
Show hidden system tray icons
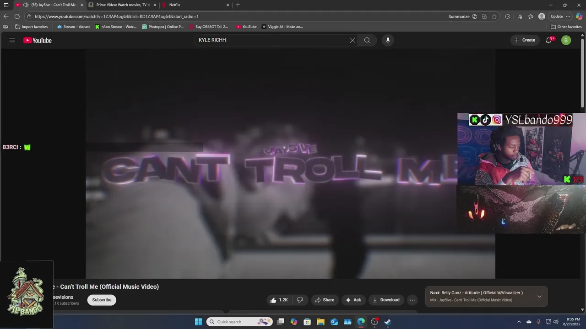click(519, 322)
